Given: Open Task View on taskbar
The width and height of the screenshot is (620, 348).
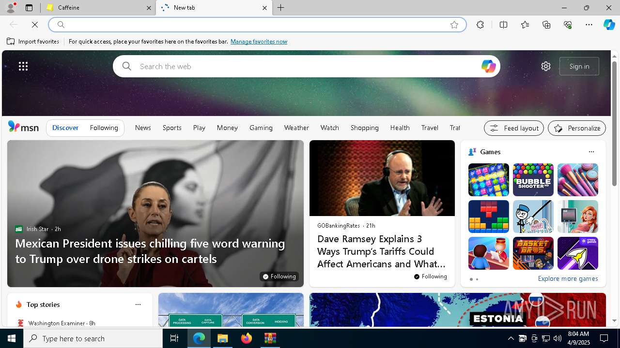Looking at the screenshot, I should coord(174,338).
